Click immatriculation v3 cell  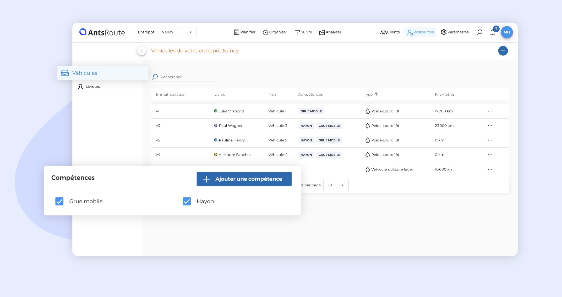tap(158, 126)
